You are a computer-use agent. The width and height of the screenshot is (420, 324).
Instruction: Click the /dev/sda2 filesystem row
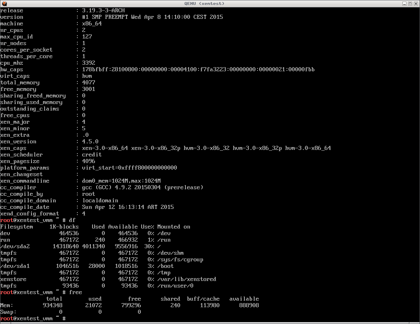15,246
